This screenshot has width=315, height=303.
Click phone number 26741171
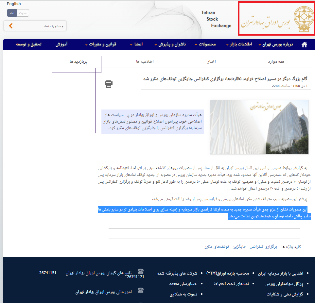pos(136,277)
